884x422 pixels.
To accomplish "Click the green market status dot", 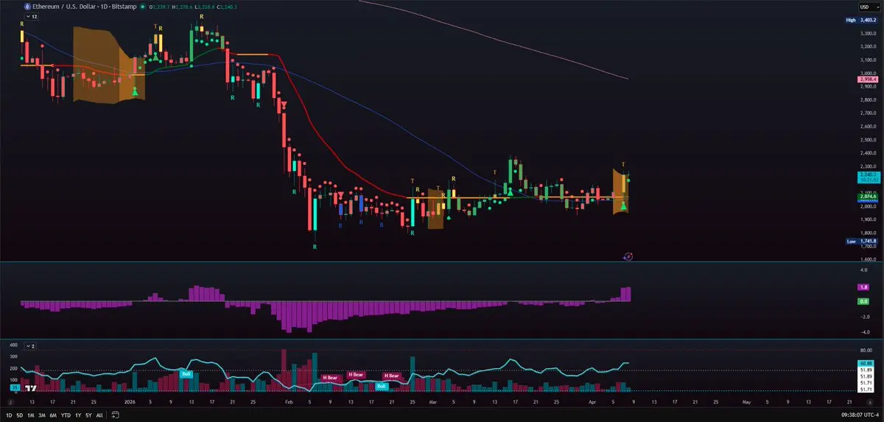I will [x=144, y=6].
